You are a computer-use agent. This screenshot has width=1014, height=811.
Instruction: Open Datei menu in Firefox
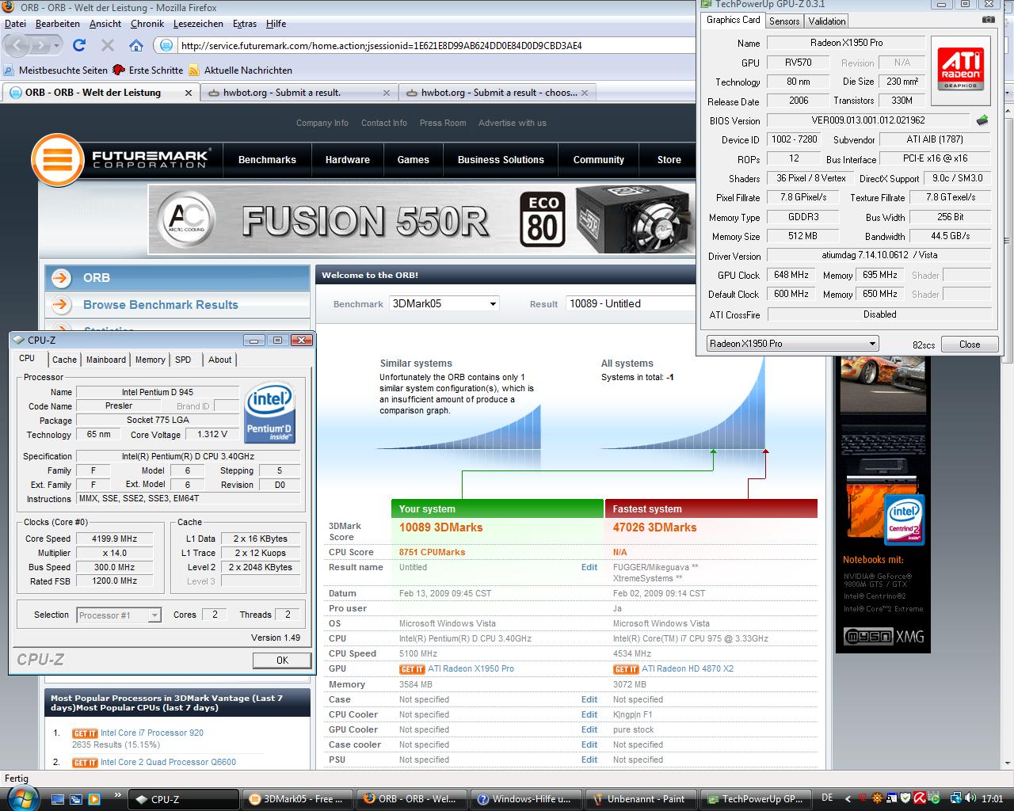[15, 24]
